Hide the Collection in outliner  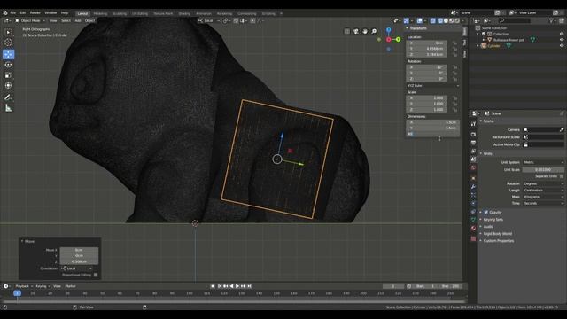(x=562, y=34)
